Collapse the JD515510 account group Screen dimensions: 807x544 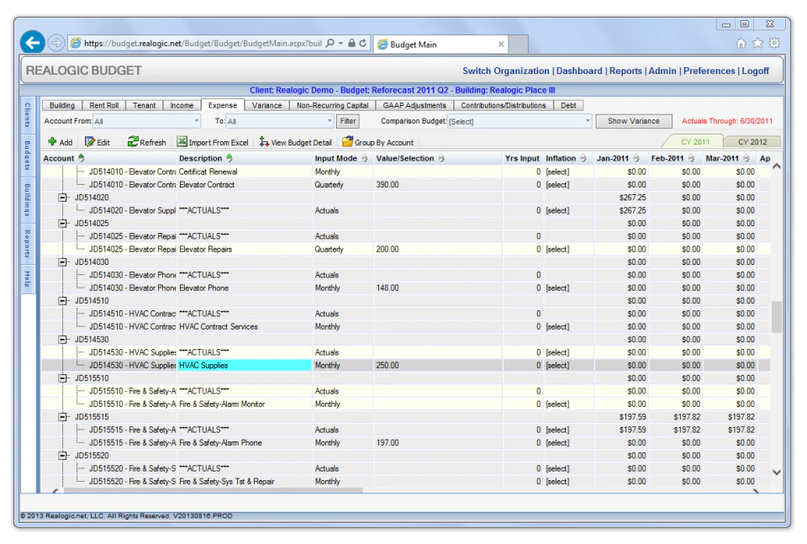coord(62,378)
